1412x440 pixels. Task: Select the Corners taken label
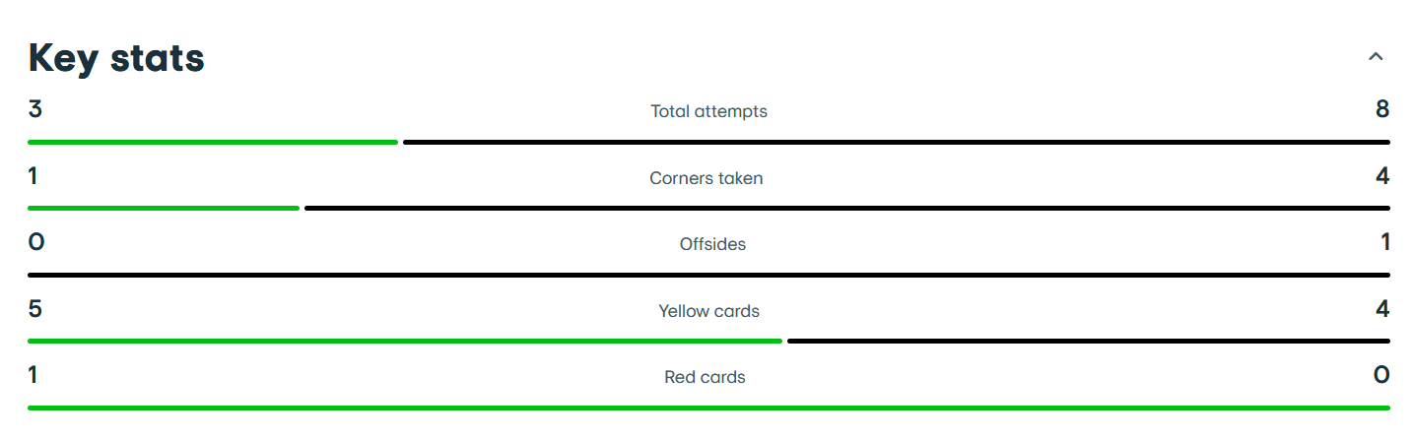tap(706, 178)
